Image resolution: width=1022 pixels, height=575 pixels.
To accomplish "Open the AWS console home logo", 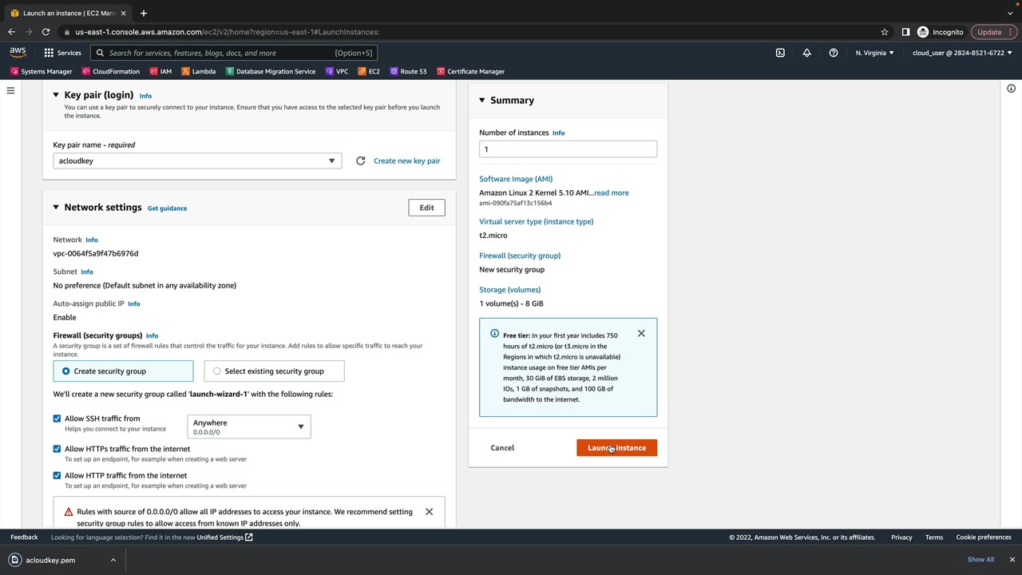I will [18, 53].
